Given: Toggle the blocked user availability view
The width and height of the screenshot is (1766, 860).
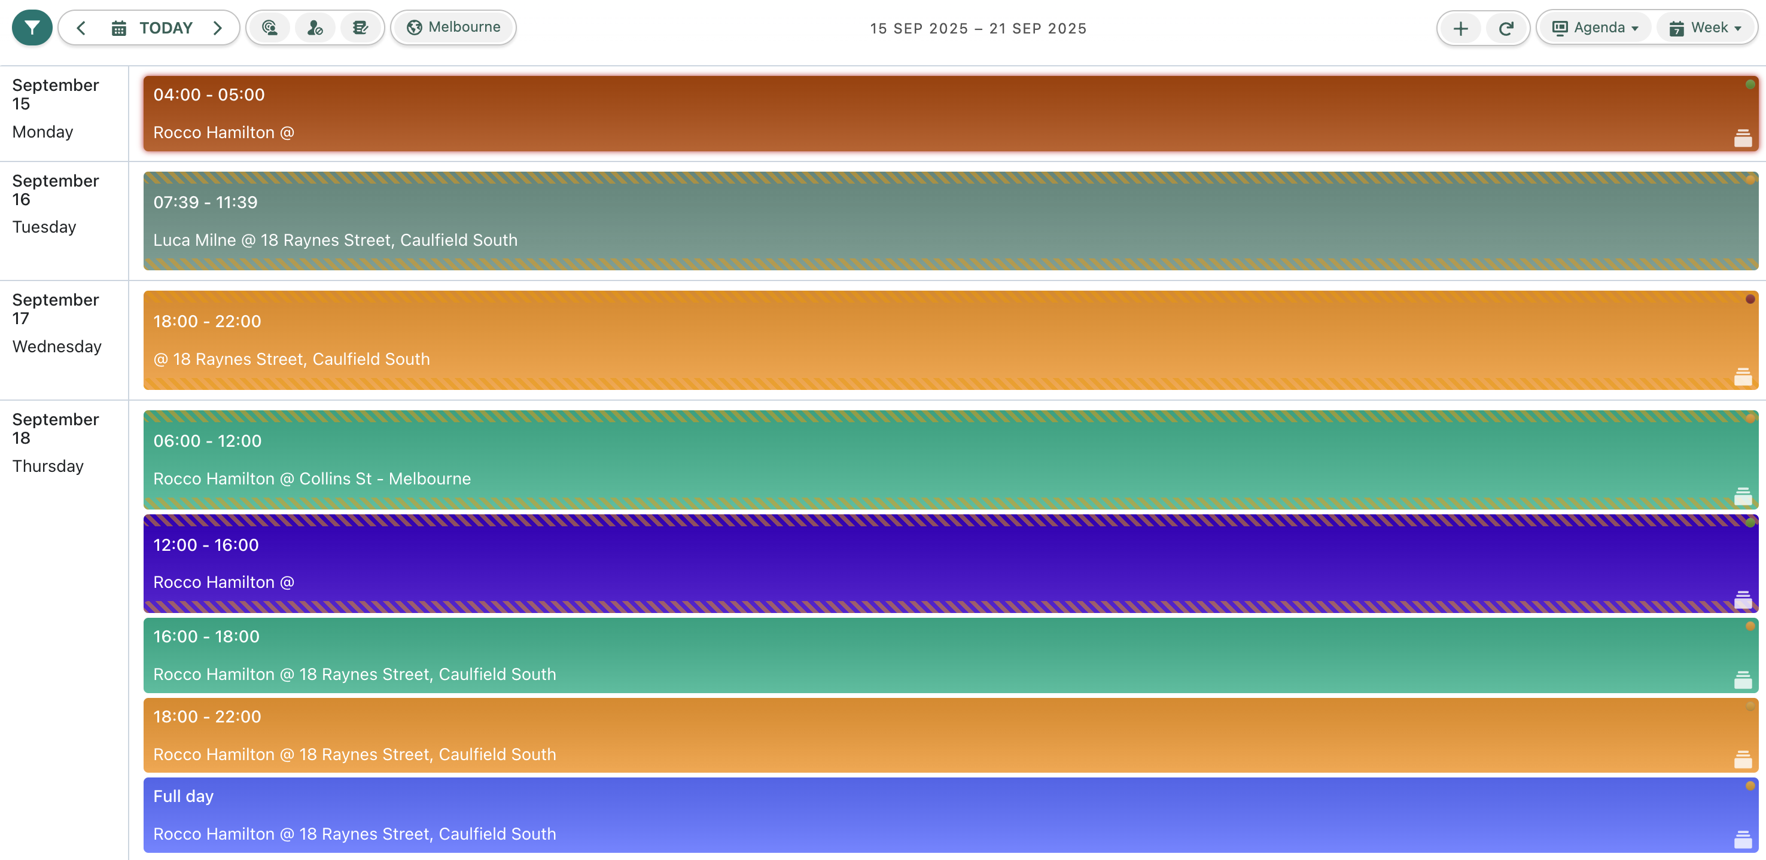Looking at the screenshot, I should pos(315,28).
